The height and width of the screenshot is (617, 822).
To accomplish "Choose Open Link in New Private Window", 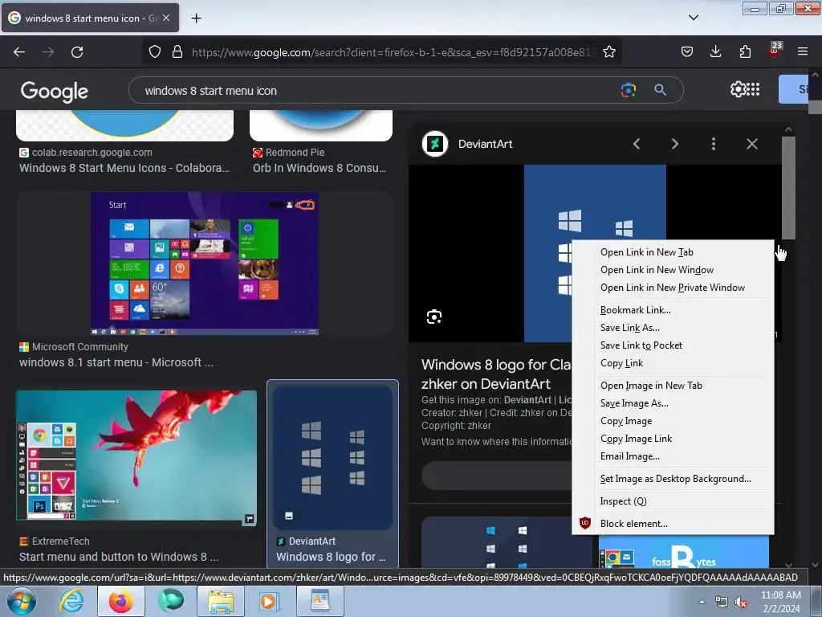I will tap(673, 288).
